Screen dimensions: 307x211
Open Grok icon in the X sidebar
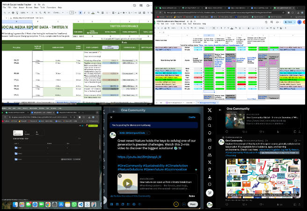210,147
